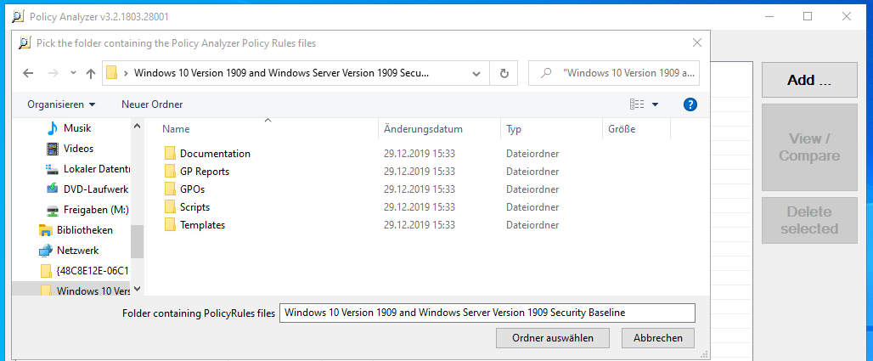The width and height of the screenshot is (873, 361).
Task: Select the GPOs folder
Action: tap(192, 189)
